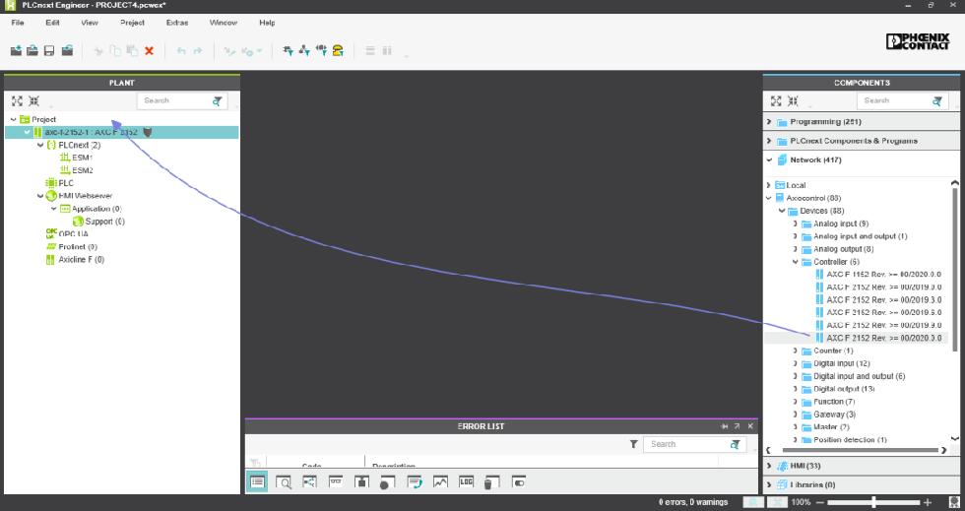The image size is (965, 511).
Task: Collapse all nodes in PLANT panel
Action: pos(33,101)
